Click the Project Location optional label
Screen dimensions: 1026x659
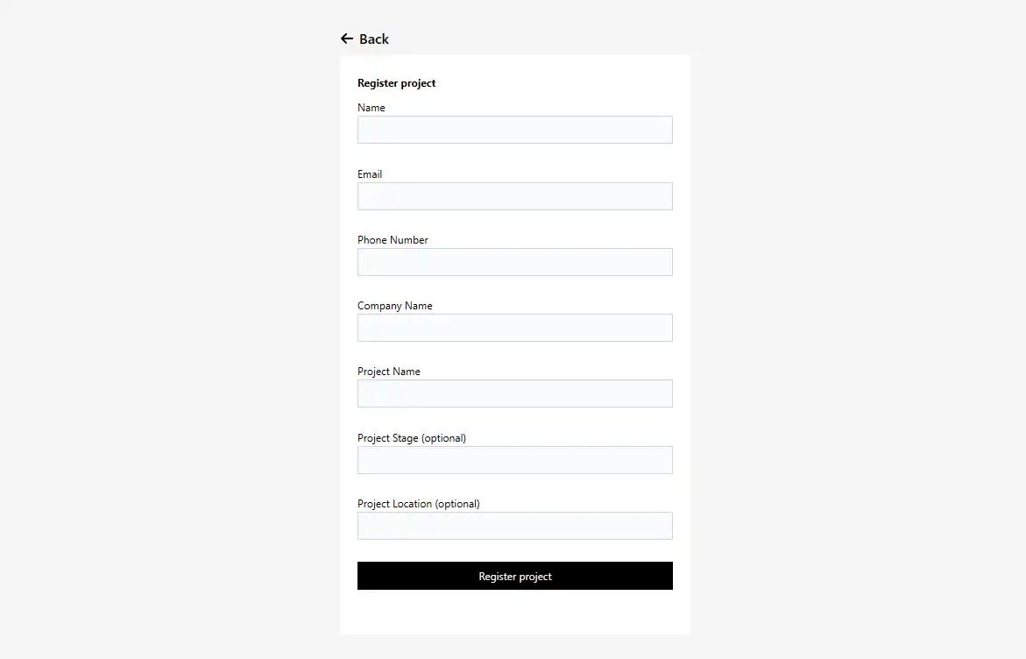(418, 503)
